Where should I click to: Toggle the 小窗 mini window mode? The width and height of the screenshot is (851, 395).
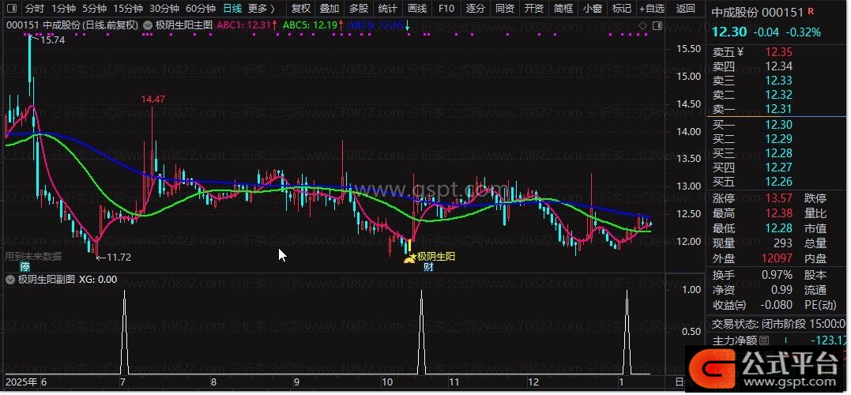pyautogui.click(x=591, y=9)
